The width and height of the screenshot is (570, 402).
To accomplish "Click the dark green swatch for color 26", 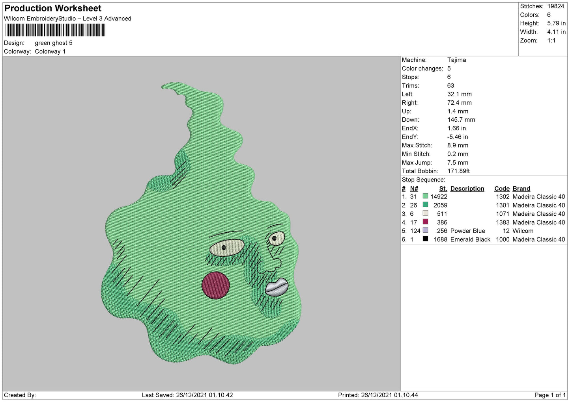I will pos(425,205).
